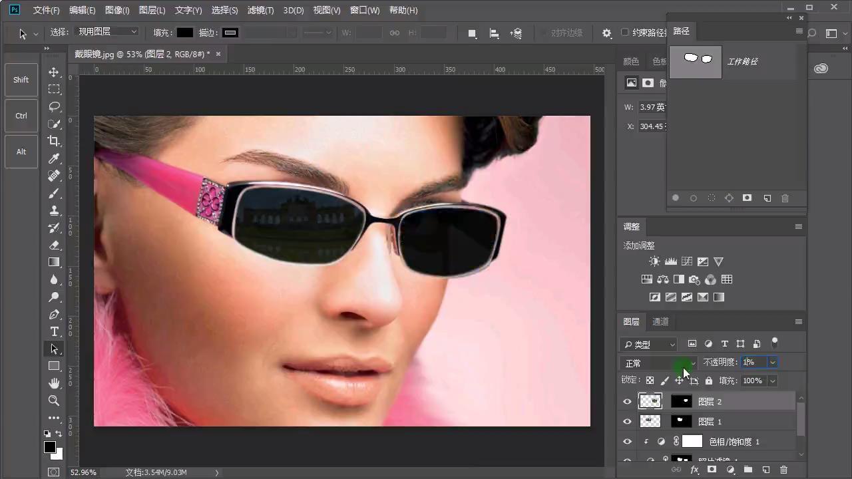
Task: Delete the layer with the trash icon
Action: click(783, 470)
